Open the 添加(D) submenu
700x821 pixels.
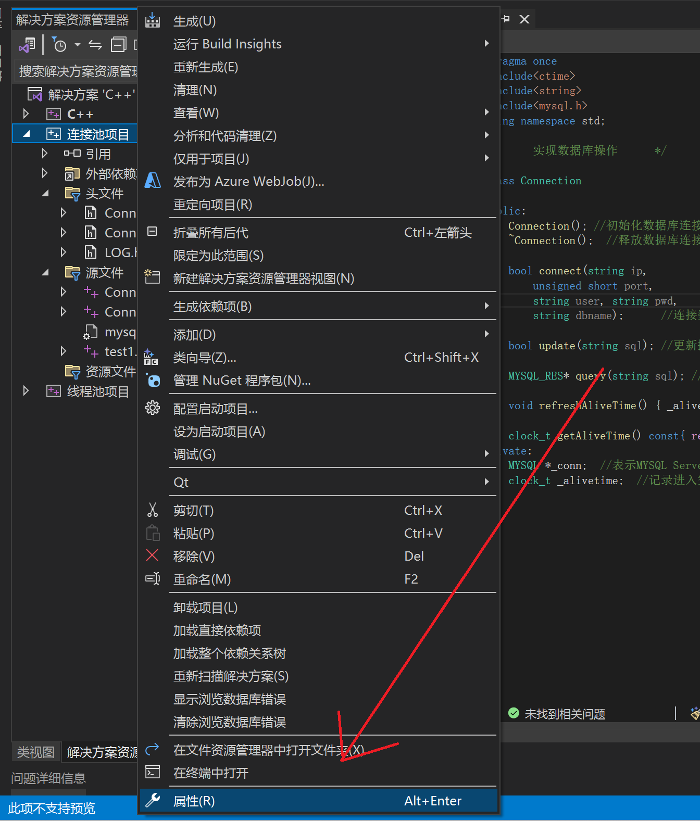tap(318, 334)
